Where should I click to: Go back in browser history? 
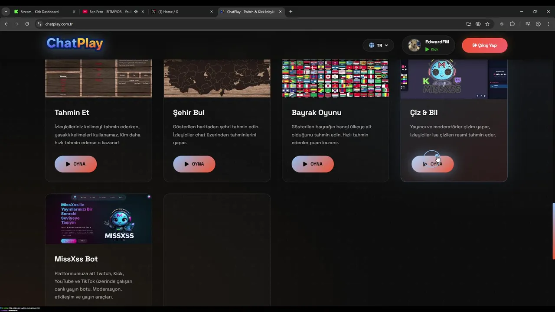(x=6, y=24)
